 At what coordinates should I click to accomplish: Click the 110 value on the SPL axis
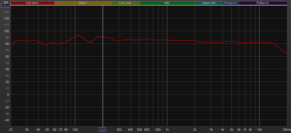pyautogui.click(x=7, y=25)
